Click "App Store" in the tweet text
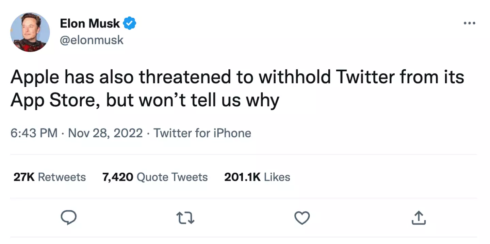Image resolution: width=490 pixels, height=244 pixels. pos(55,100)
